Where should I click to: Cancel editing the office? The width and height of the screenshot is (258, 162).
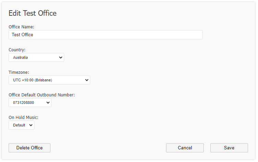click(185, 148)
